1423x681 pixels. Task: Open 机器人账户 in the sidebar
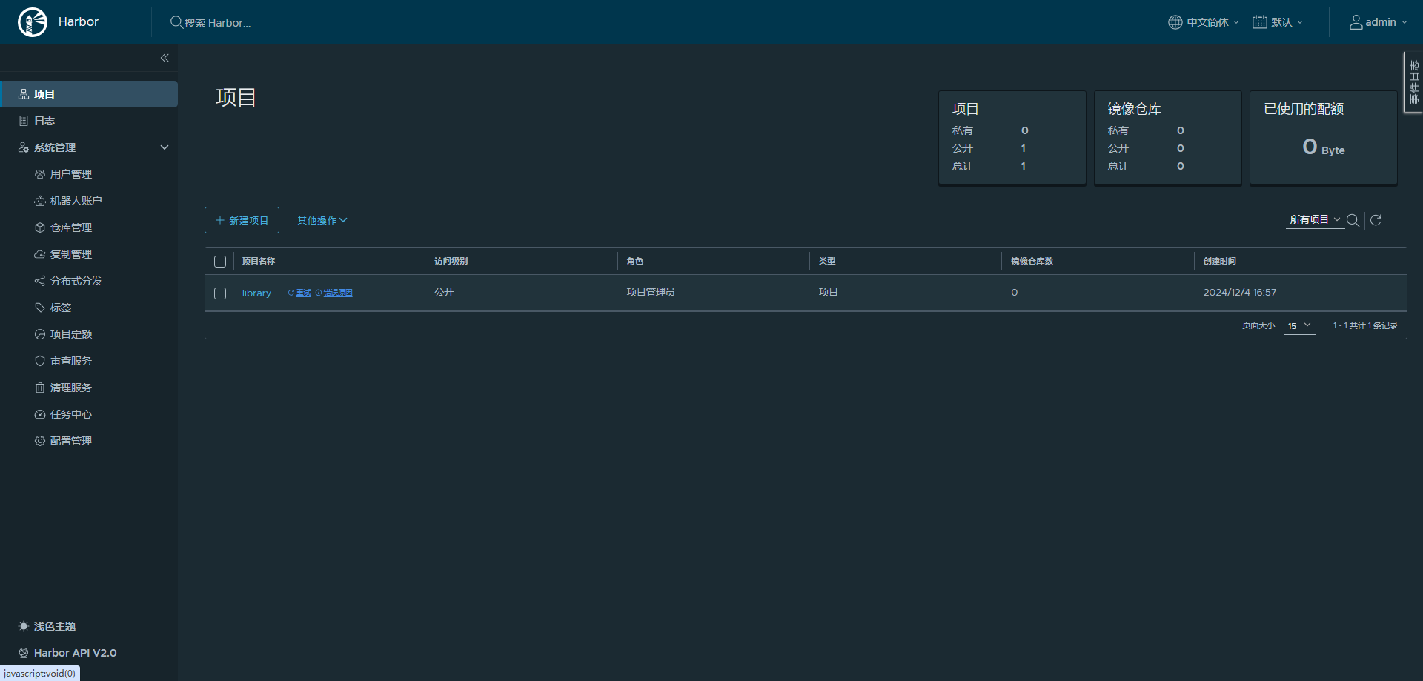(x=76, y=201)
